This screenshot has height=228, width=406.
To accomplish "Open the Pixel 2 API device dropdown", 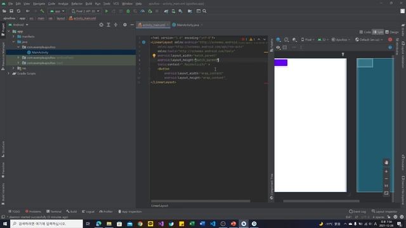I will pyautogui.click(x=86, y=11).
